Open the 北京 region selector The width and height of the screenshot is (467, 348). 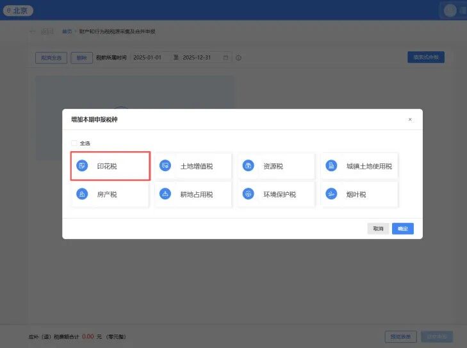(x=17, y=10)
